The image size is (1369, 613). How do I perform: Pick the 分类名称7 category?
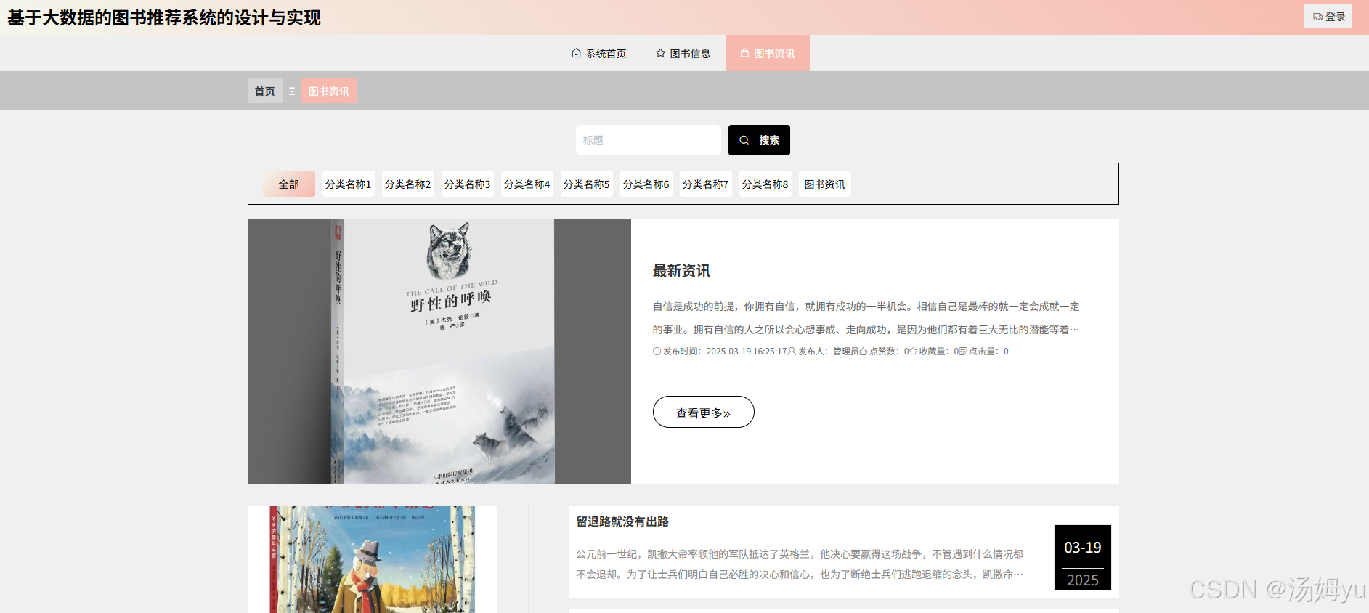tap(706, 184)
